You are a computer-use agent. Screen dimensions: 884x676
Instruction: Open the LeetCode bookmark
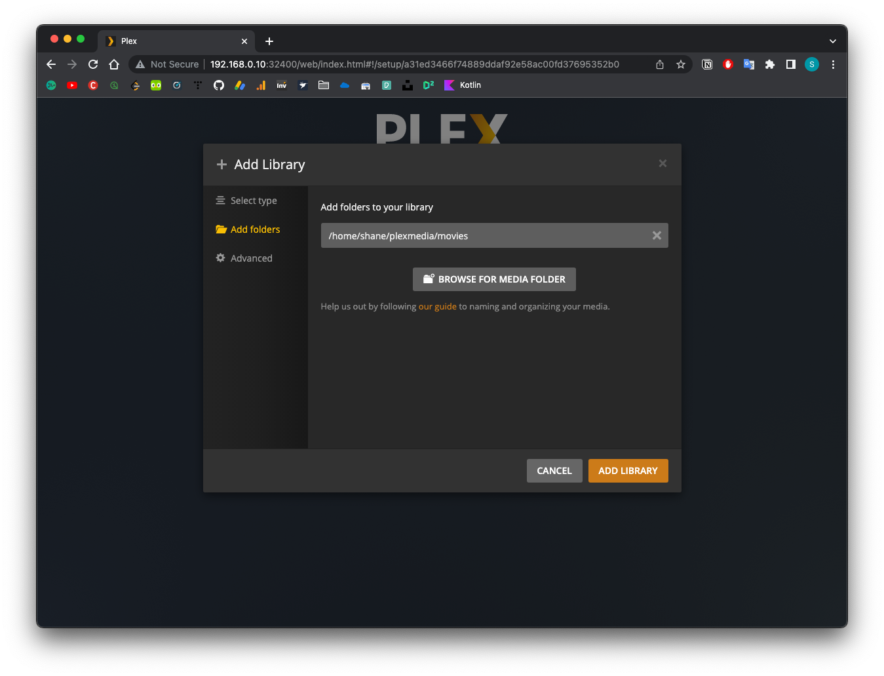(135, 85)
